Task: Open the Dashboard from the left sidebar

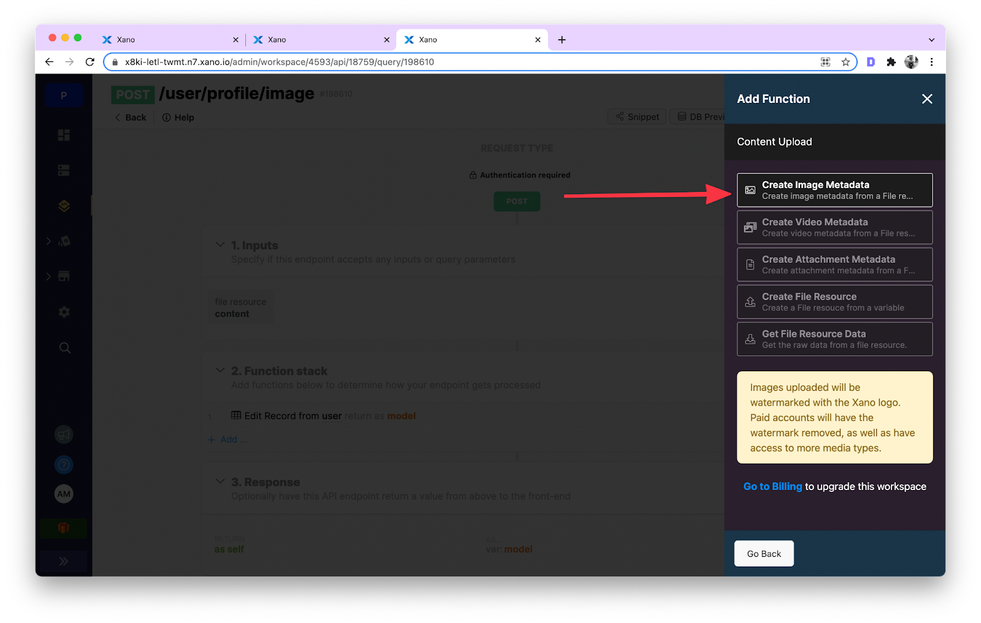Action: [x=64, y=135]
